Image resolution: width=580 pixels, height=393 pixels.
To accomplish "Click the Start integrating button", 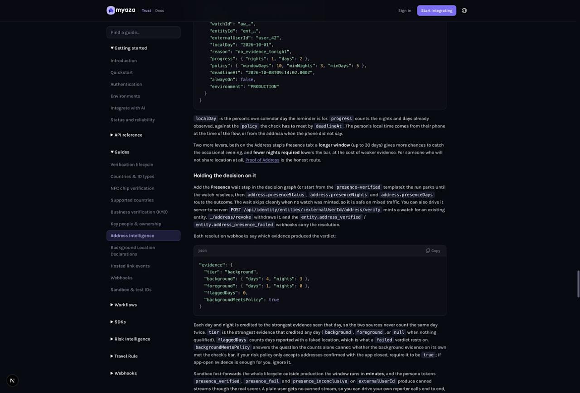I will (436, 10).
